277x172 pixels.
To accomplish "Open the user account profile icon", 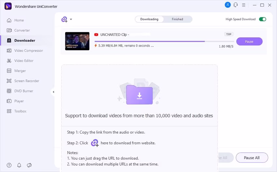I will [x=228, y=5].
